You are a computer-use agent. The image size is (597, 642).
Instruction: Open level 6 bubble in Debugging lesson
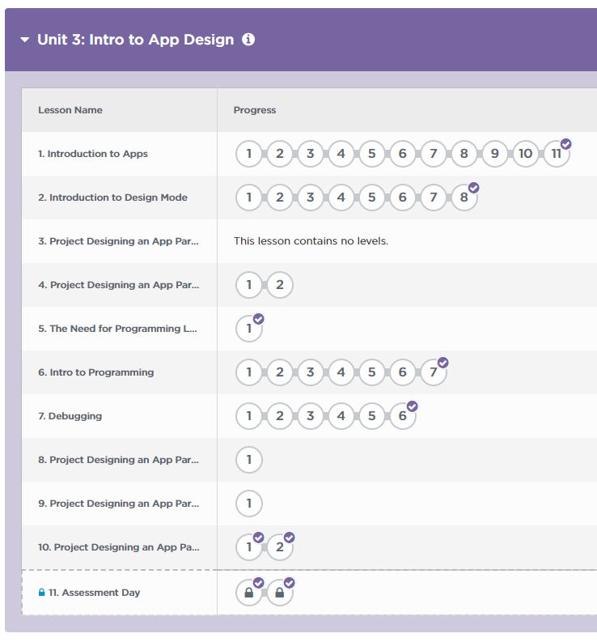[x=402, y=416]
